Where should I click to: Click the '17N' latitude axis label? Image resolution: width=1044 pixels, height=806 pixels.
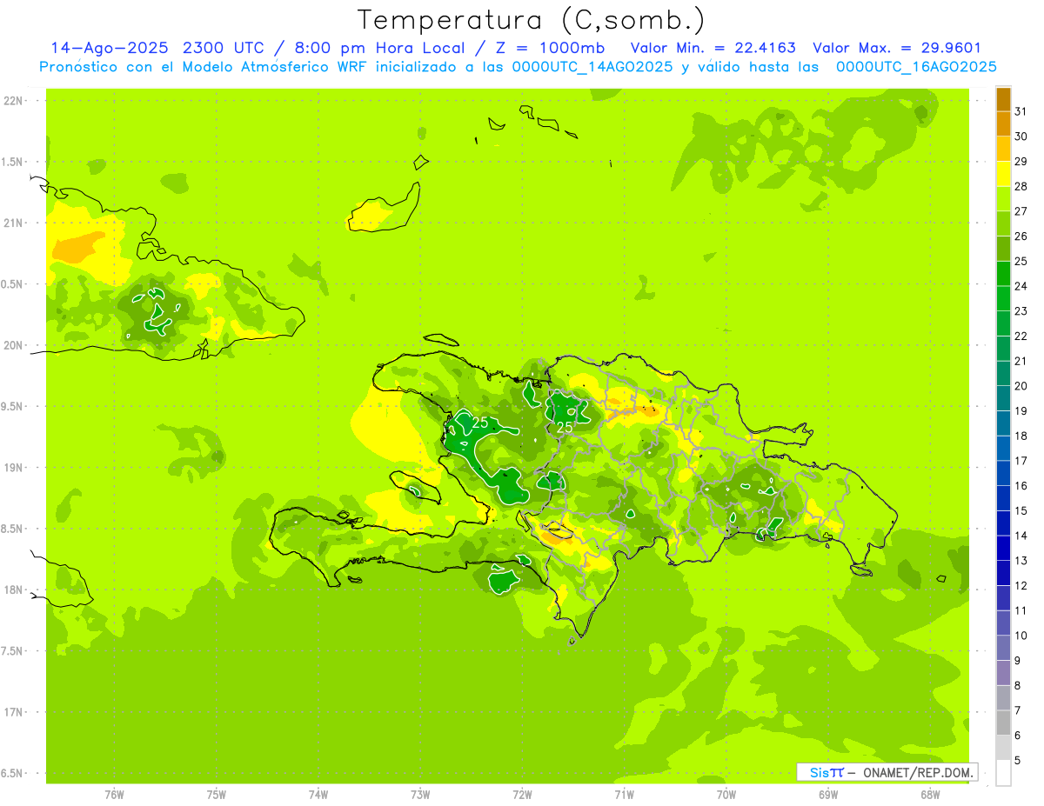pyautogui.click(x=13, y=712)
